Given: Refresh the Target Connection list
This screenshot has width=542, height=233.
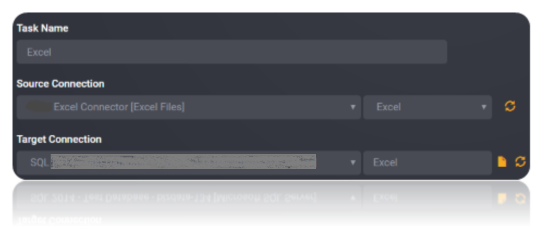Looking at the screenshot, I should [x=520, y=161].
